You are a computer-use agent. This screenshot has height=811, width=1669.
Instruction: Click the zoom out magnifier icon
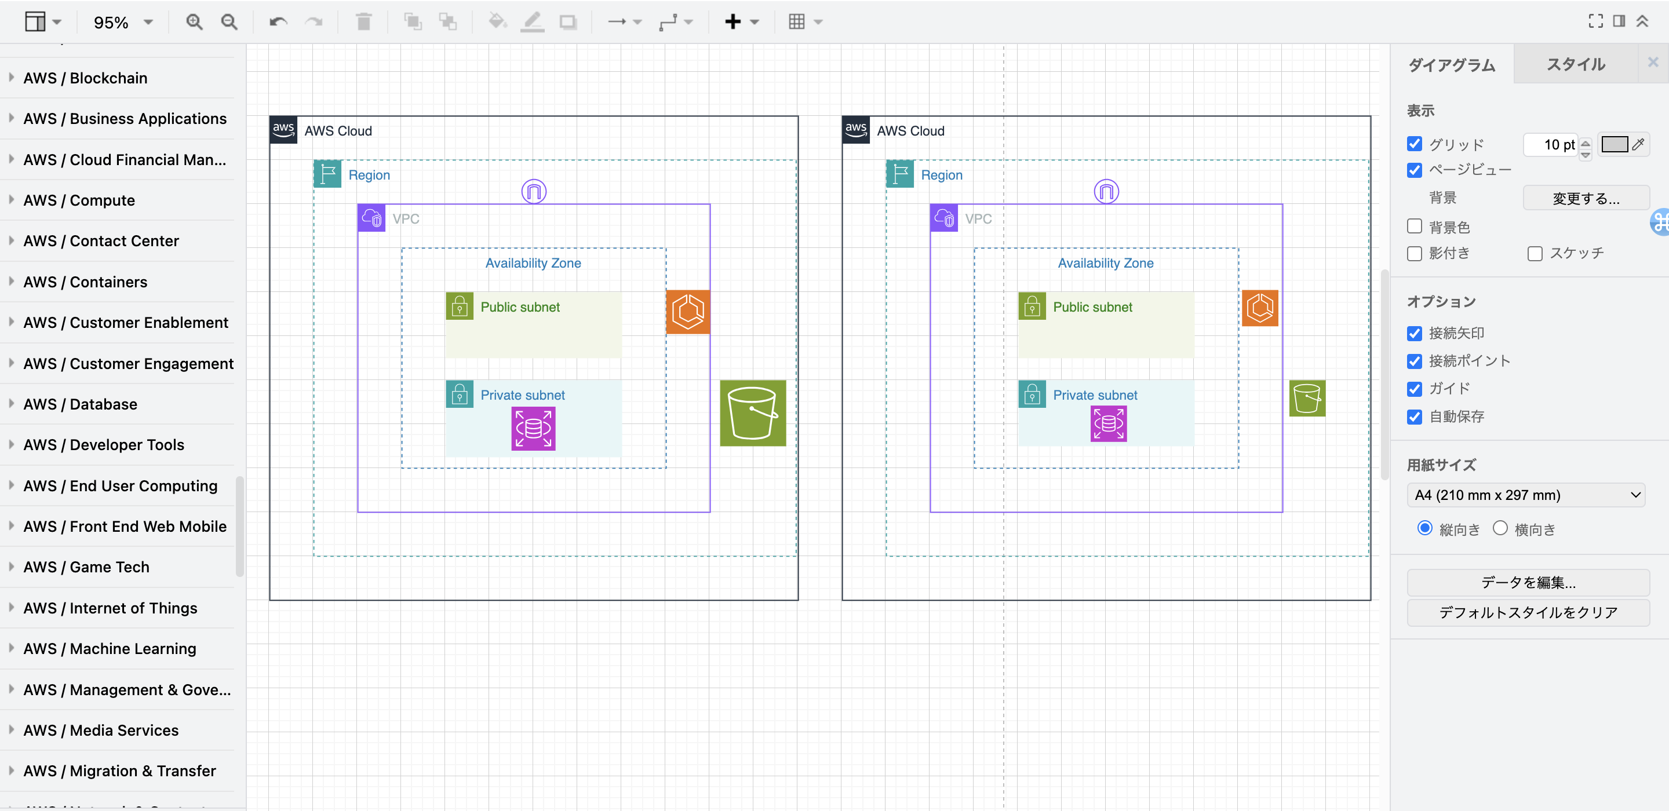pyautogui.click(x=229, y=22)
